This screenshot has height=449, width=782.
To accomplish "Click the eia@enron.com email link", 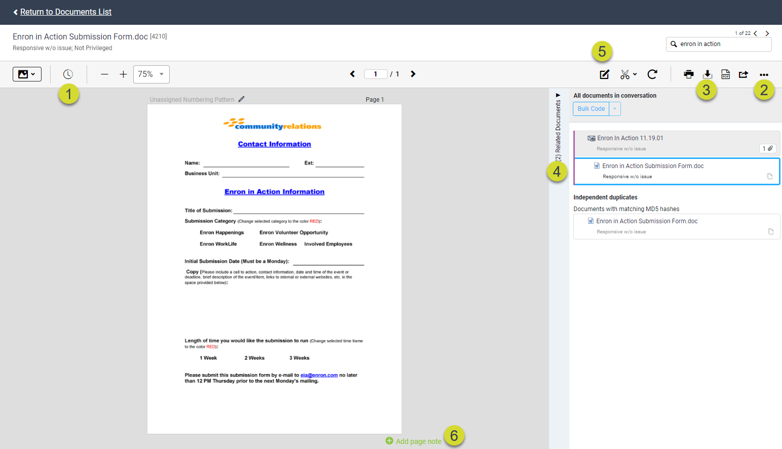I will pyautogui.click(x=319, y=375).
